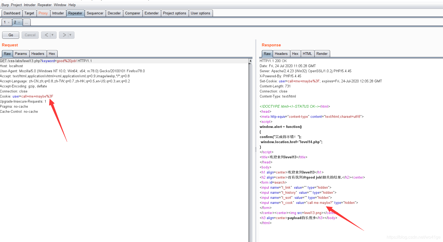Switch to the Dashboard tab
The image size is (443, 242).
pos(12,13)
